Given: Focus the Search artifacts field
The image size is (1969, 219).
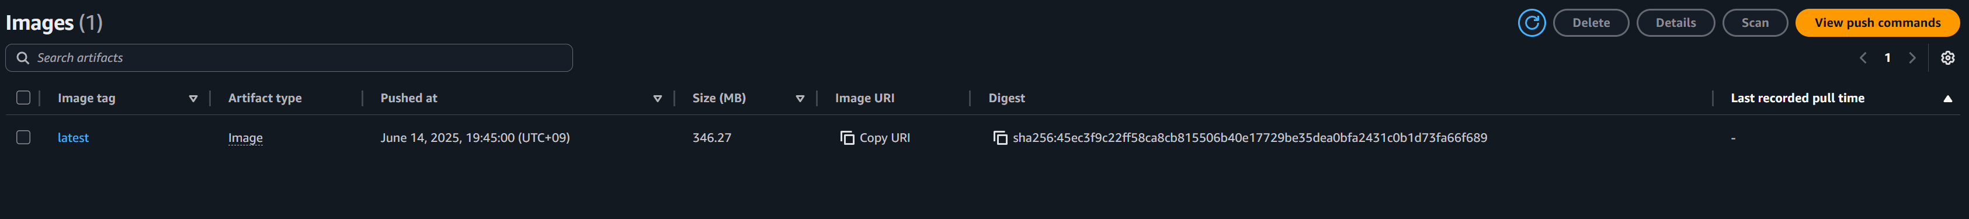Looking at the screenshot, I should 289,58.
